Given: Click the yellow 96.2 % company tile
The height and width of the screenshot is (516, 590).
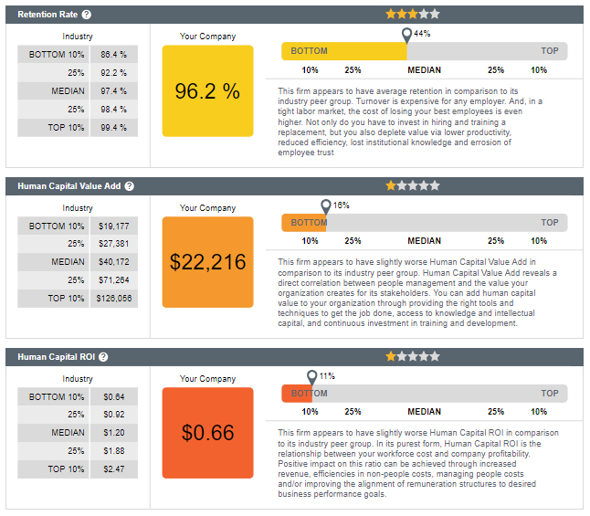Looking at the screenshot, I should [x=207, y=91].
